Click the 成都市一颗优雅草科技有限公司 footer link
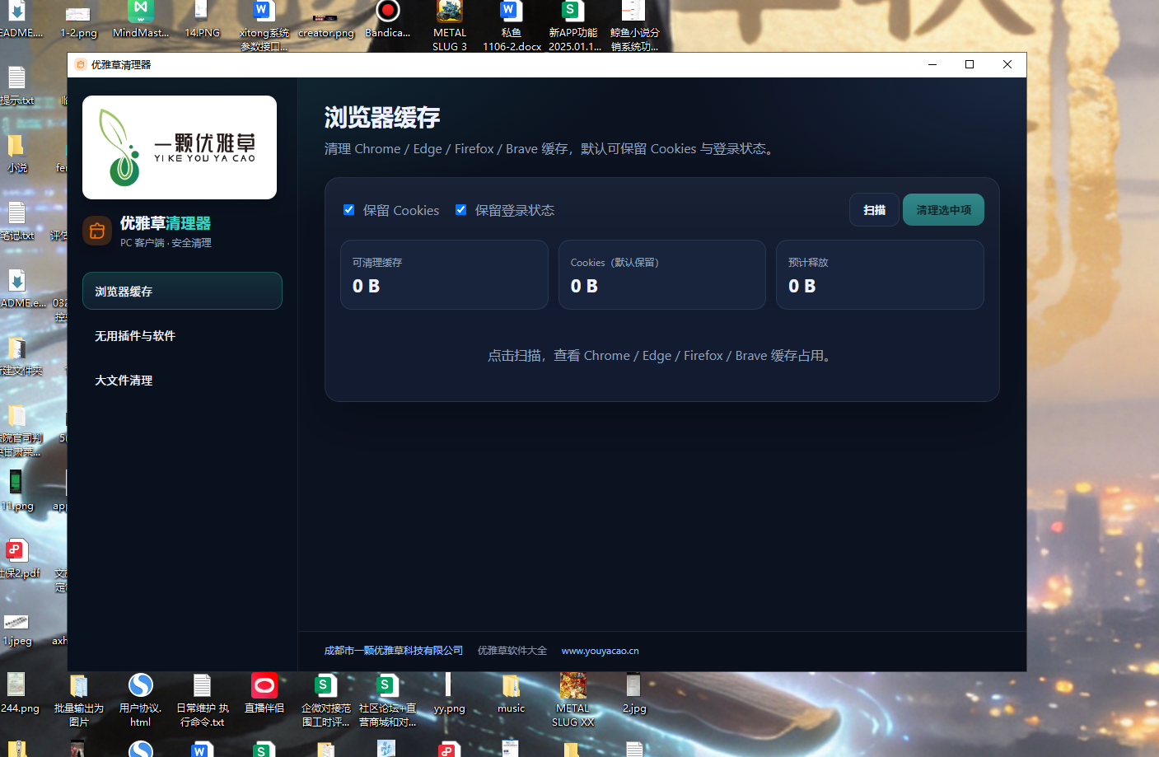Viewport: 1159px width, 757px height. coord(394,651)
